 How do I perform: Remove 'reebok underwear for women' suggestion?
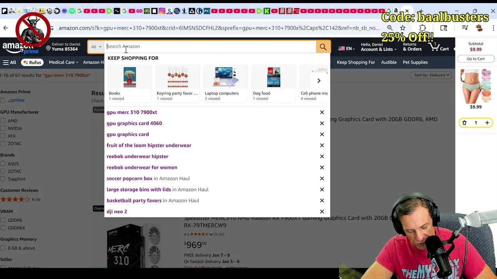point(322,167)
